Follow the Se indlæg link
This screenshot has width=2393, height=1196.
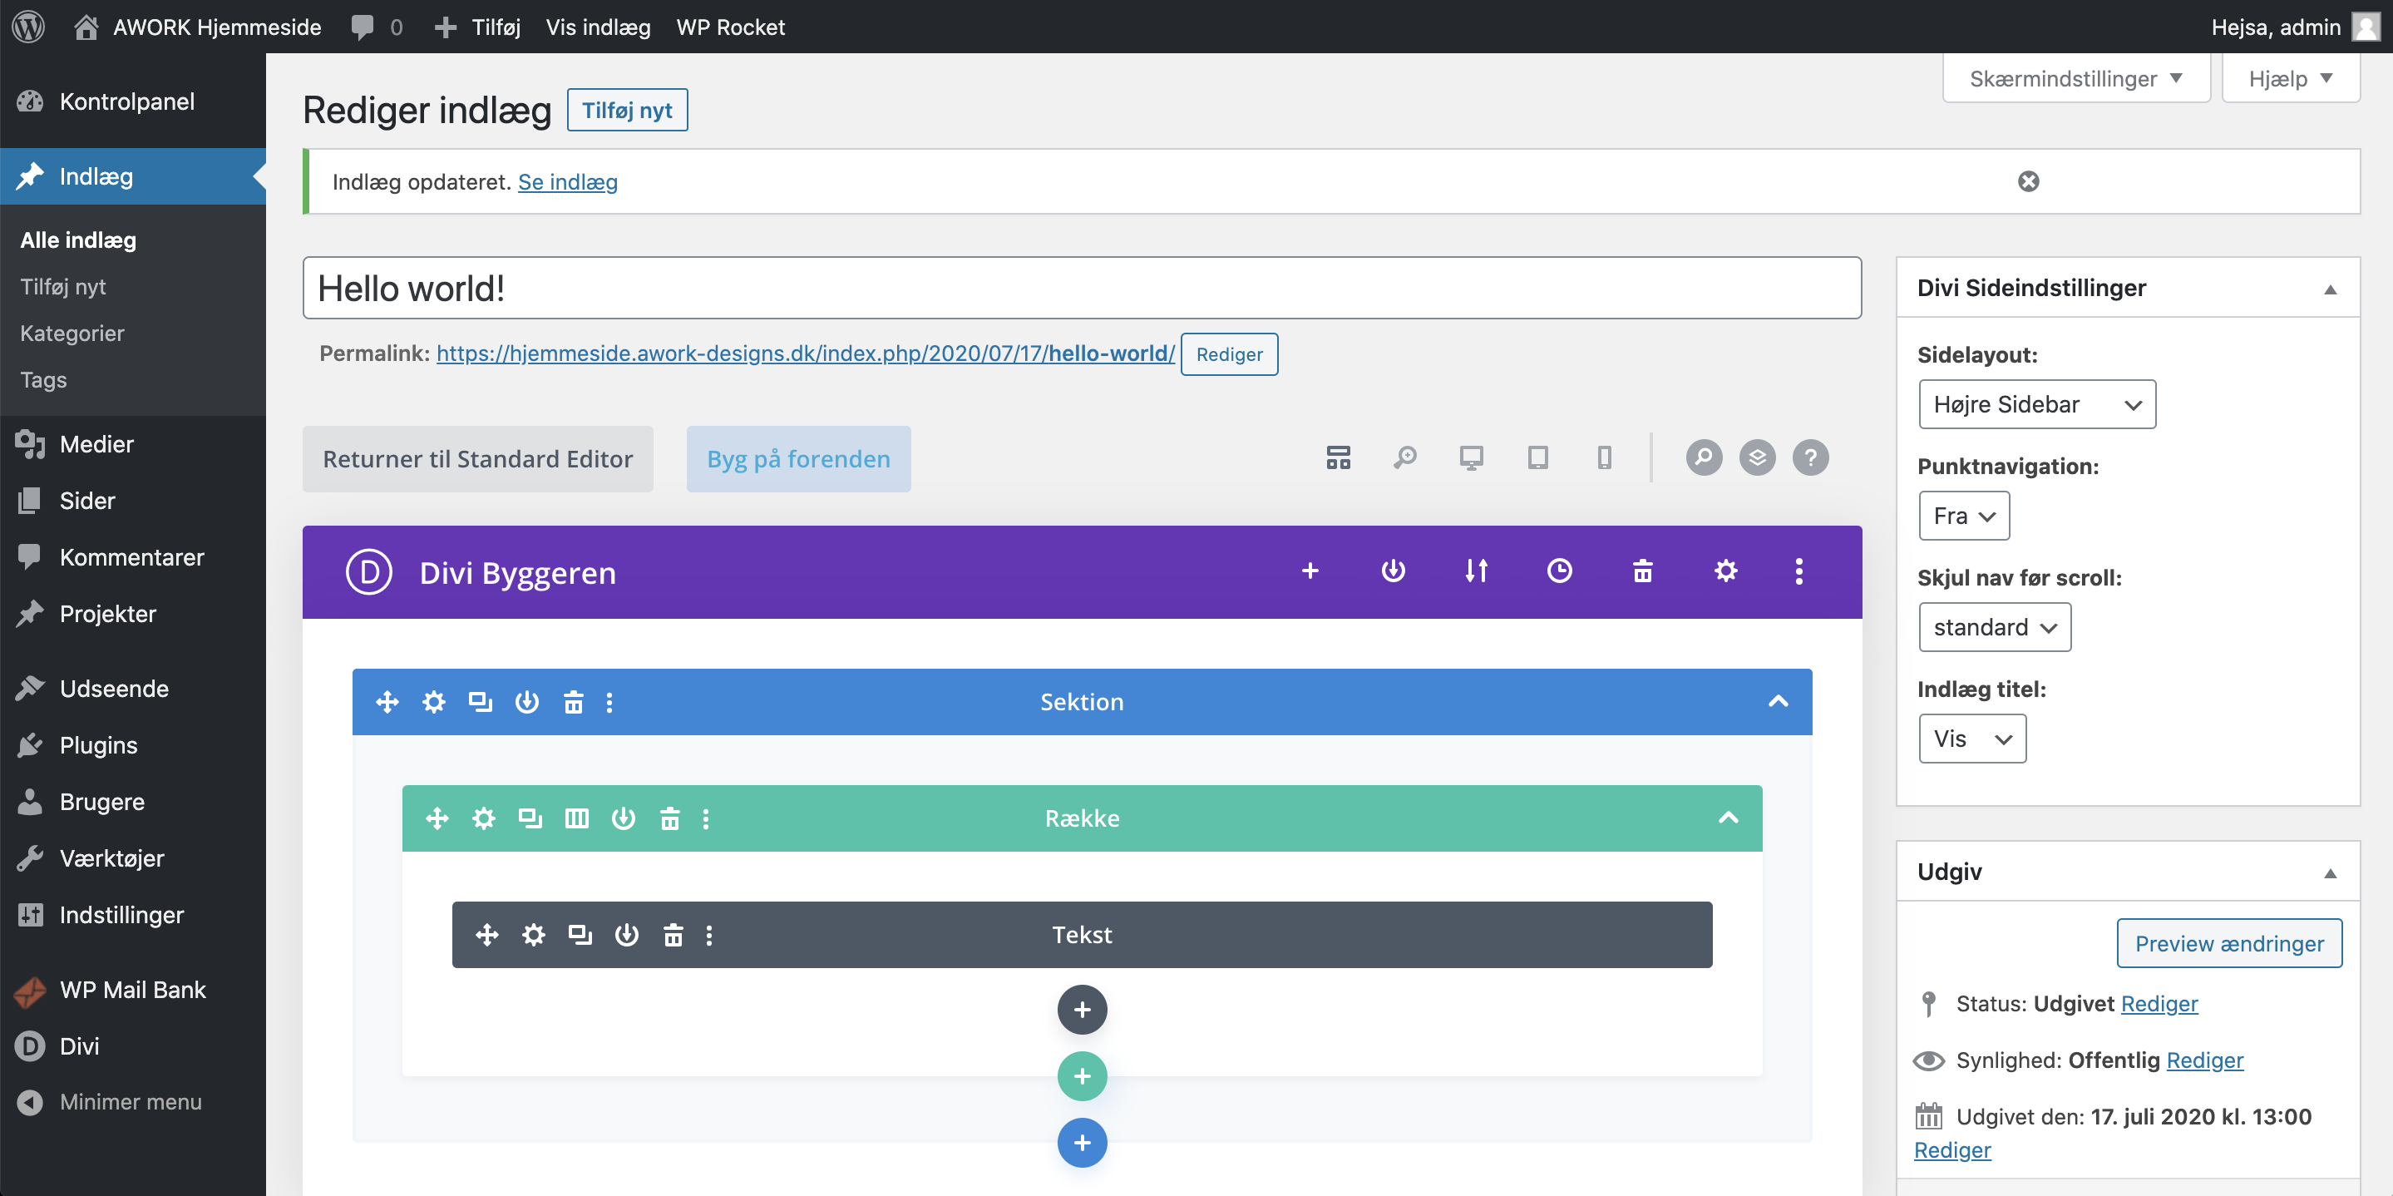[x=568, y=182]
